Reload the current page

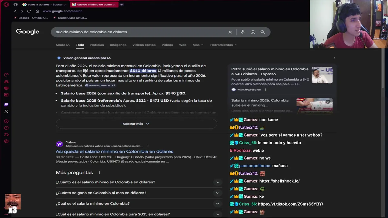[x=29, y=11]
